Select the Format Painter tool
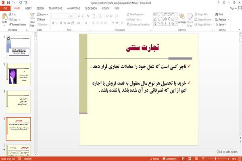 (x=17, y=25)
